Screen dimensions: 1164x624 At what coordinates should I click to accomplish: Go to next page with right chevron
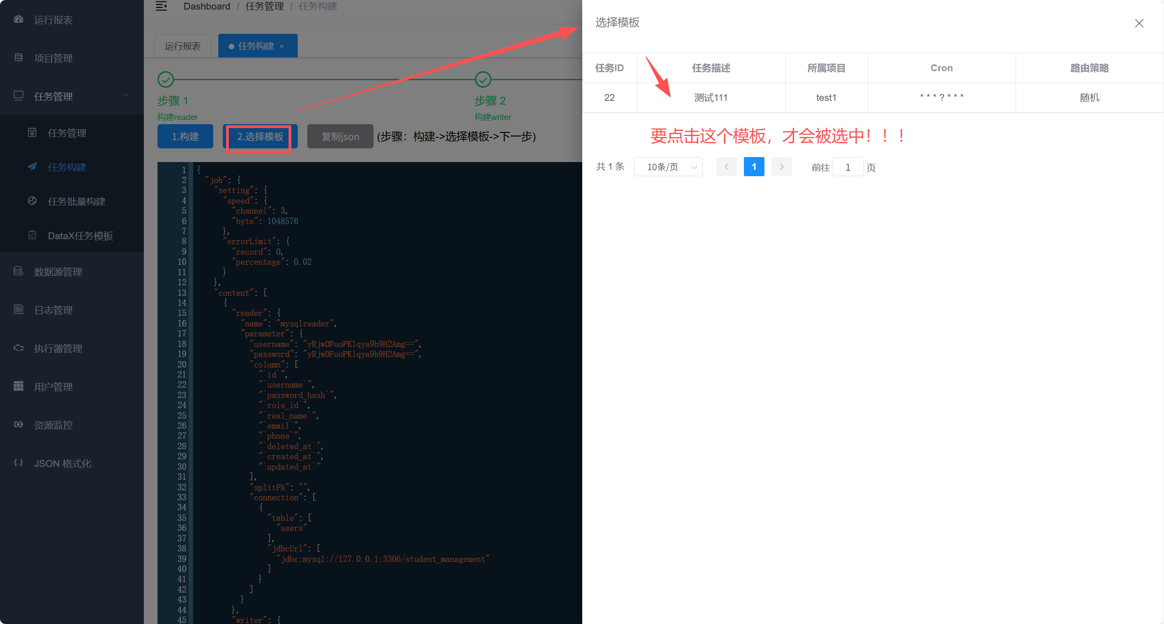781,167
